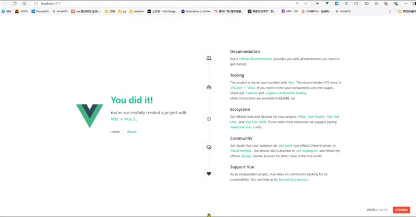Open the becoming a sponsor link
This screenshot has width=416, height=217.
point(294,180)
